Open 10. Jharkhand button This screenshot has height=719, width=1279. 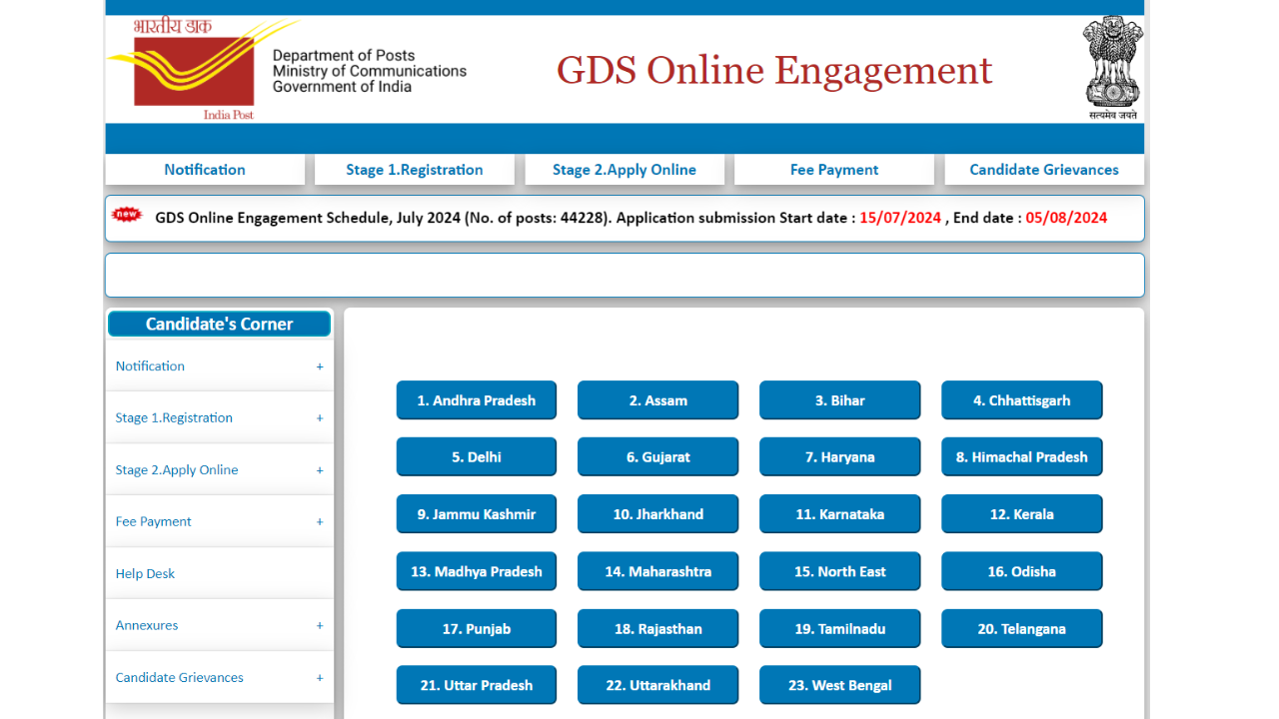[x=658, y=514]
